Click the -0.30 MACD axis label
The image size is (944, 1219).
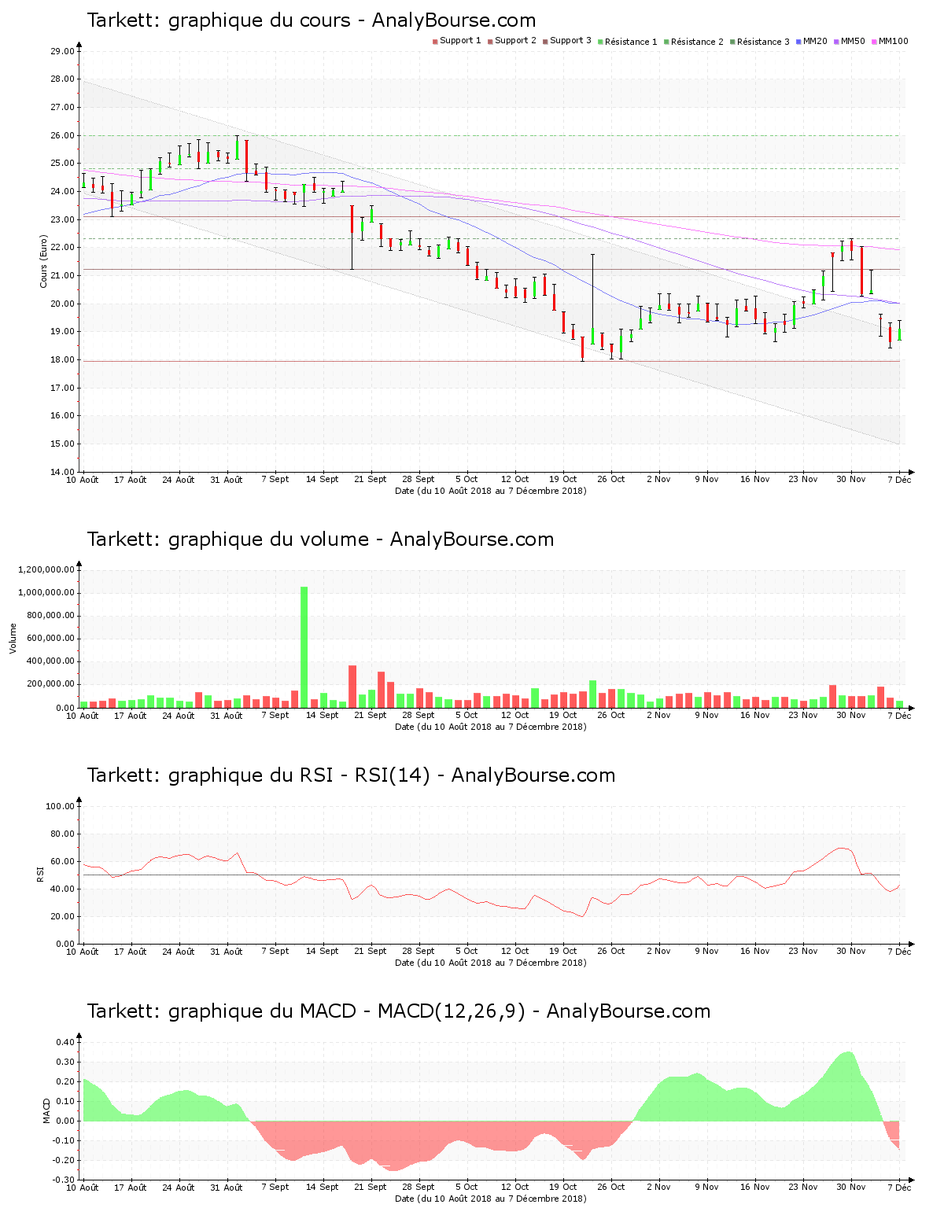(63, 1180)
